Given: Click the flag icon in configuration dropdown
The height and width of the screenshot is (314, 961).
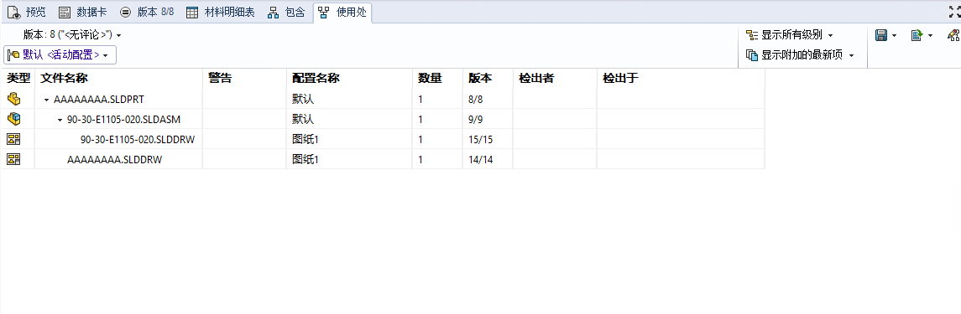Looking at the screenshot, I should point(13,55).
